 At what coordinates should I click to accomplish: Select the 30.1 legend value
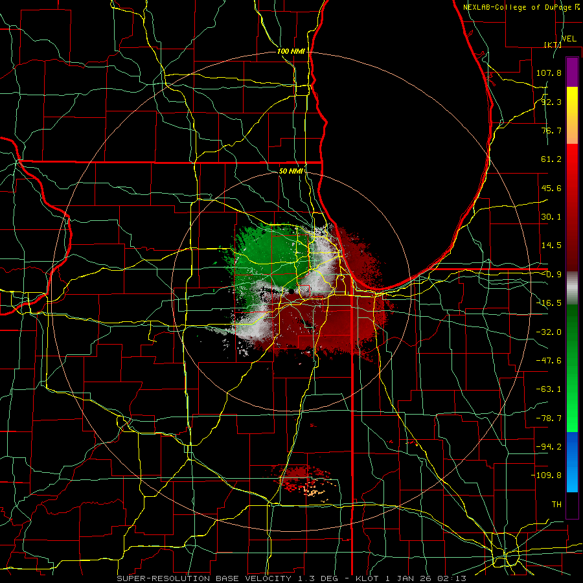coord(551,217)
